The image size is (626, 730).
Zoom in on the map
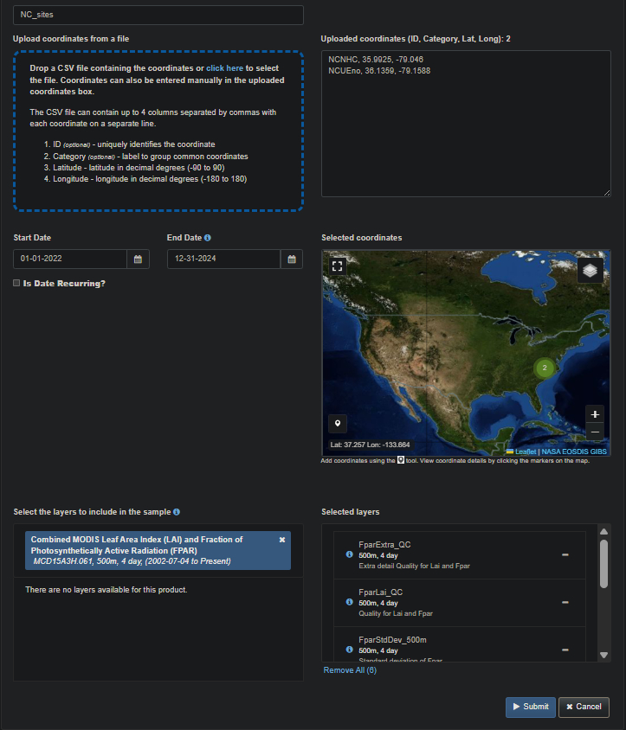[594, 414]
